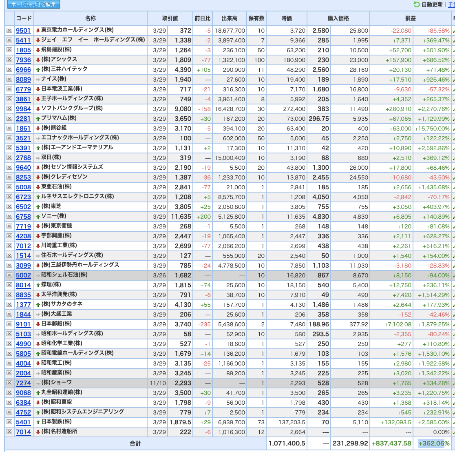Click the 2004 昭和産業 code link
The image size is (455, 452).
point(23,373)
